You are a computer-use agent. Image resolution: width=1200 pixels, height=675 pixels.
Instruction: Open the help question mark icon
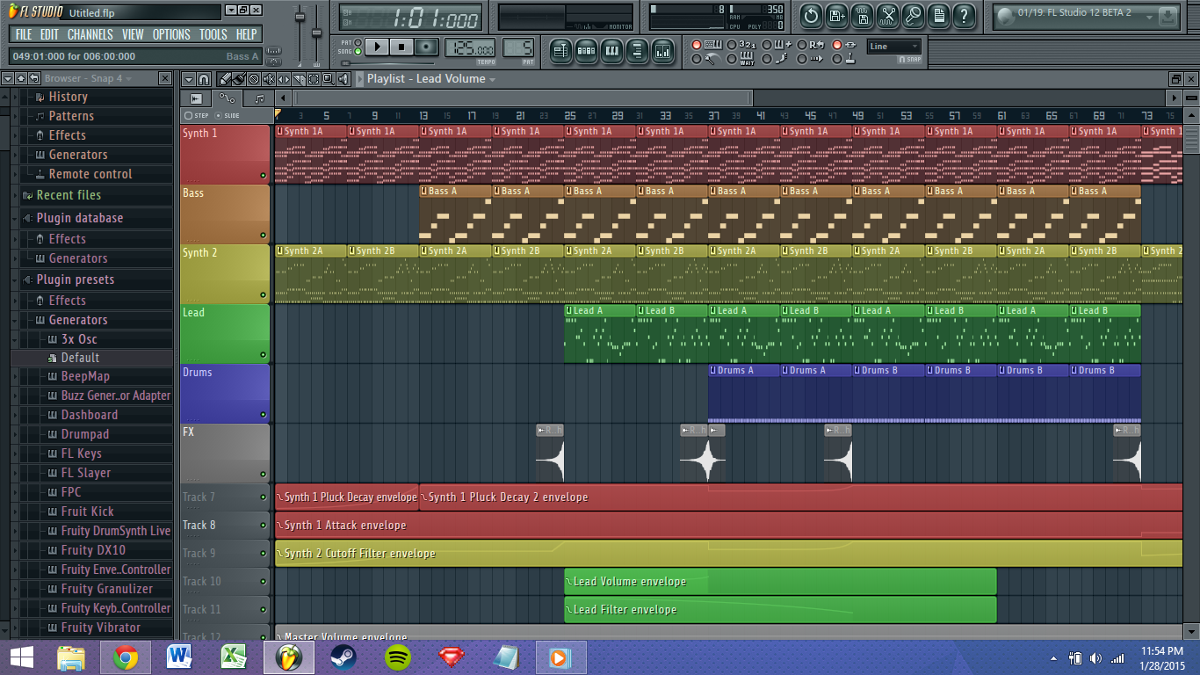coord(964,15)
